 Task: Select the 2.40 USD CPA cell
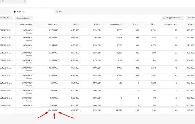point(190,45)
